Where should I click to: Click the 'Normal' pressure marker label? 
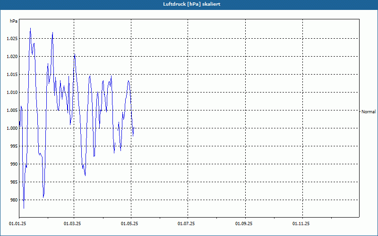point(369,112)
